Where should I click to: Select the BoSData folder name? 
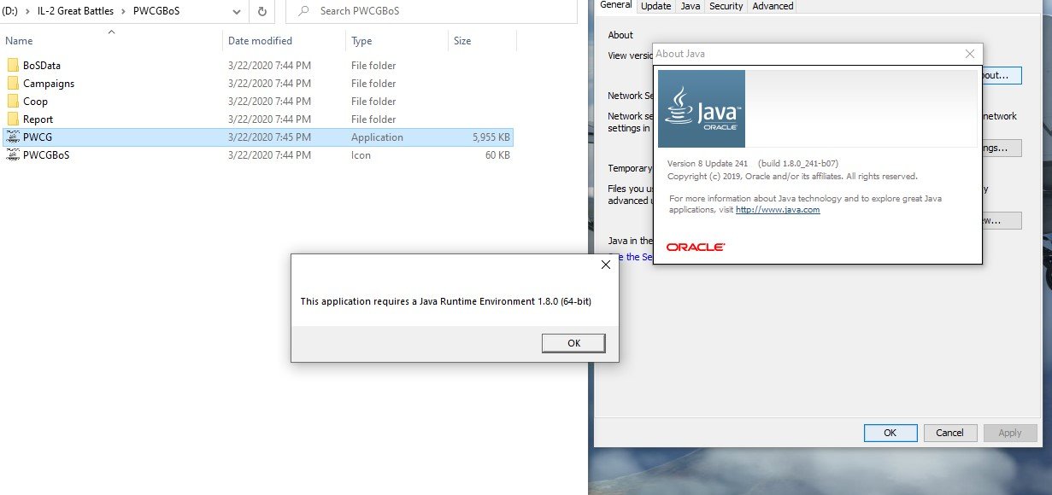click(x=42, y=66)
